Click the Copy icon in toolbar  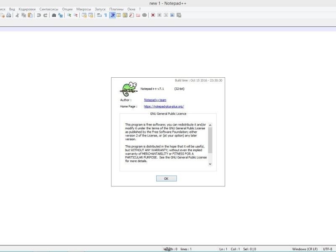24,15
